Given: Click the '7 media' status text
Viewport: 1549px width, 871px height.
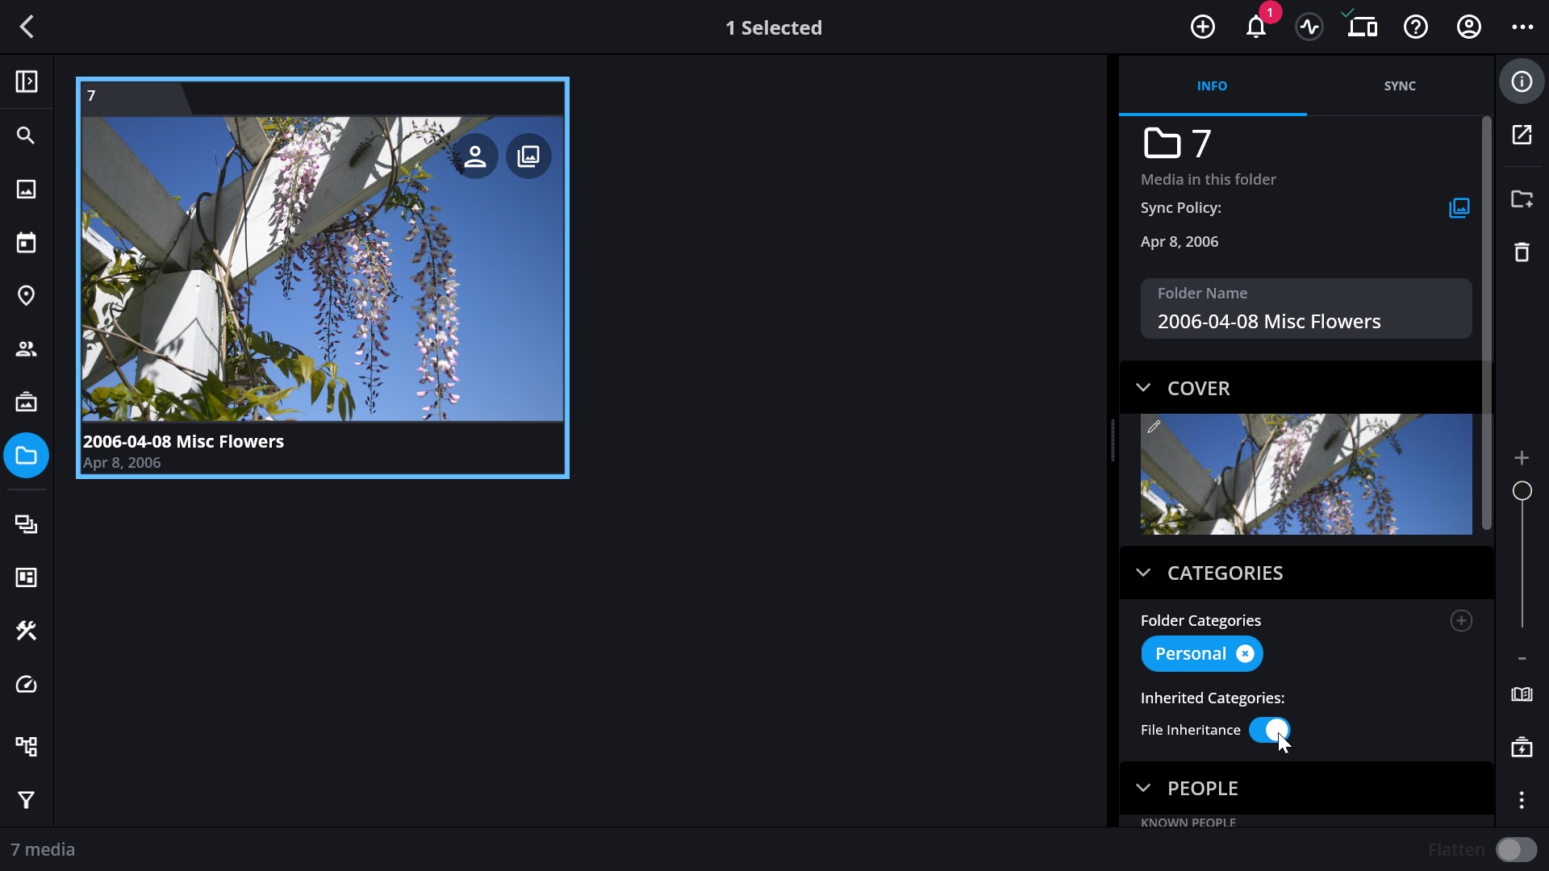Looking at the screenshot, I should click(43, 849).
